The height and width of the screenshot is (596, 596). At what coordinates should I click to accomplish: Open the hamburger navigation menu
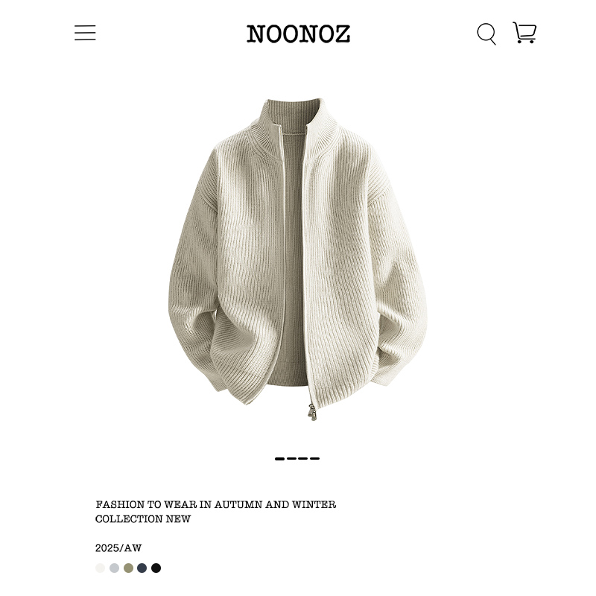pyautogui.click(x=85, y=33)
